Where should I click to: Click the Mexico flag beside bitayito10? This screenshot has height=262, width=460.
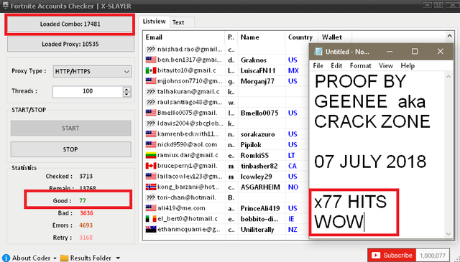click(151, 70)
